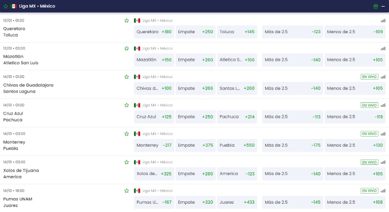Select Empate at +320
Screen dimensions: 389x212
[x=196, y=202]
